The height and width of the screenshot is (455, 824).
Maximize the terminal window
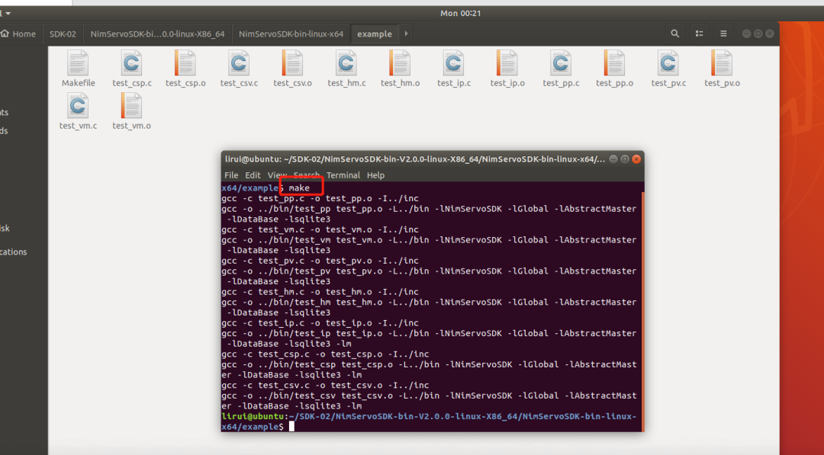pyautogui.click(x=624, y=159)
